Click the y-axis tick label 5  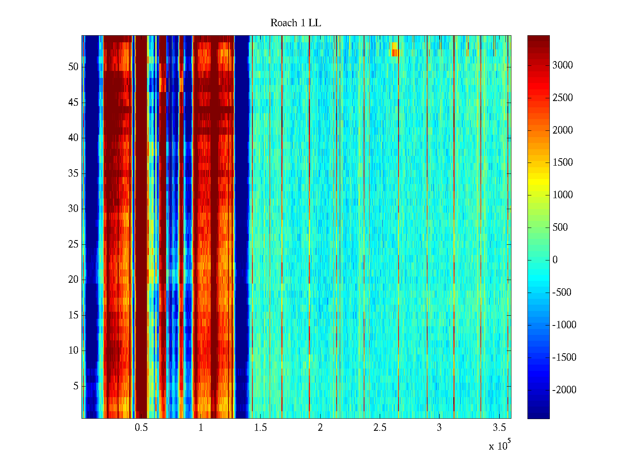(x=76, y=386)
